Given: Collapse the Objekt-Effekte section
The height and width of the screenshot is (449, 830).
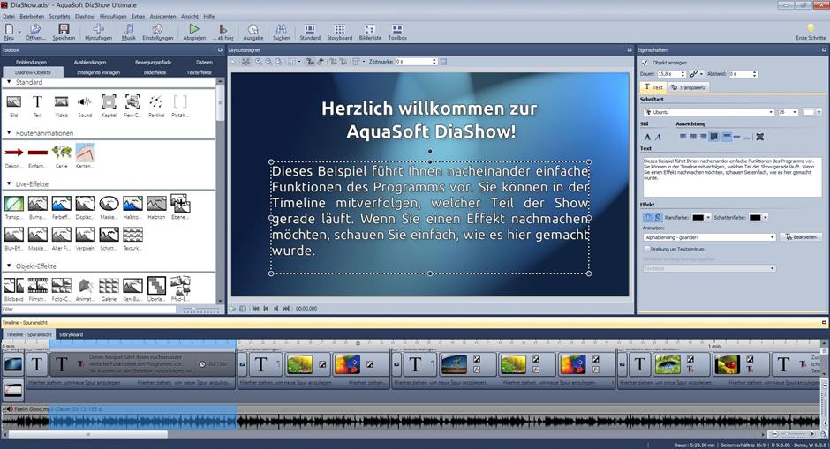Looking at the screenshot, I should click(x=9, y=266).
